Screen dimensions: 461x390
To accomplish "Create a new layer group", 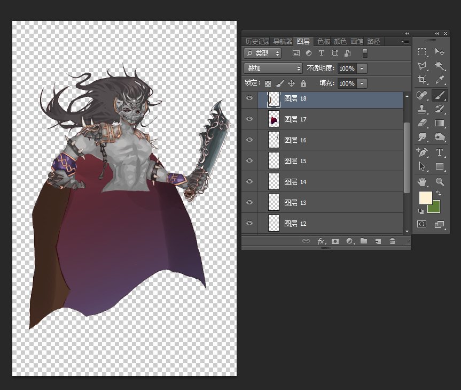I will 364,241.
